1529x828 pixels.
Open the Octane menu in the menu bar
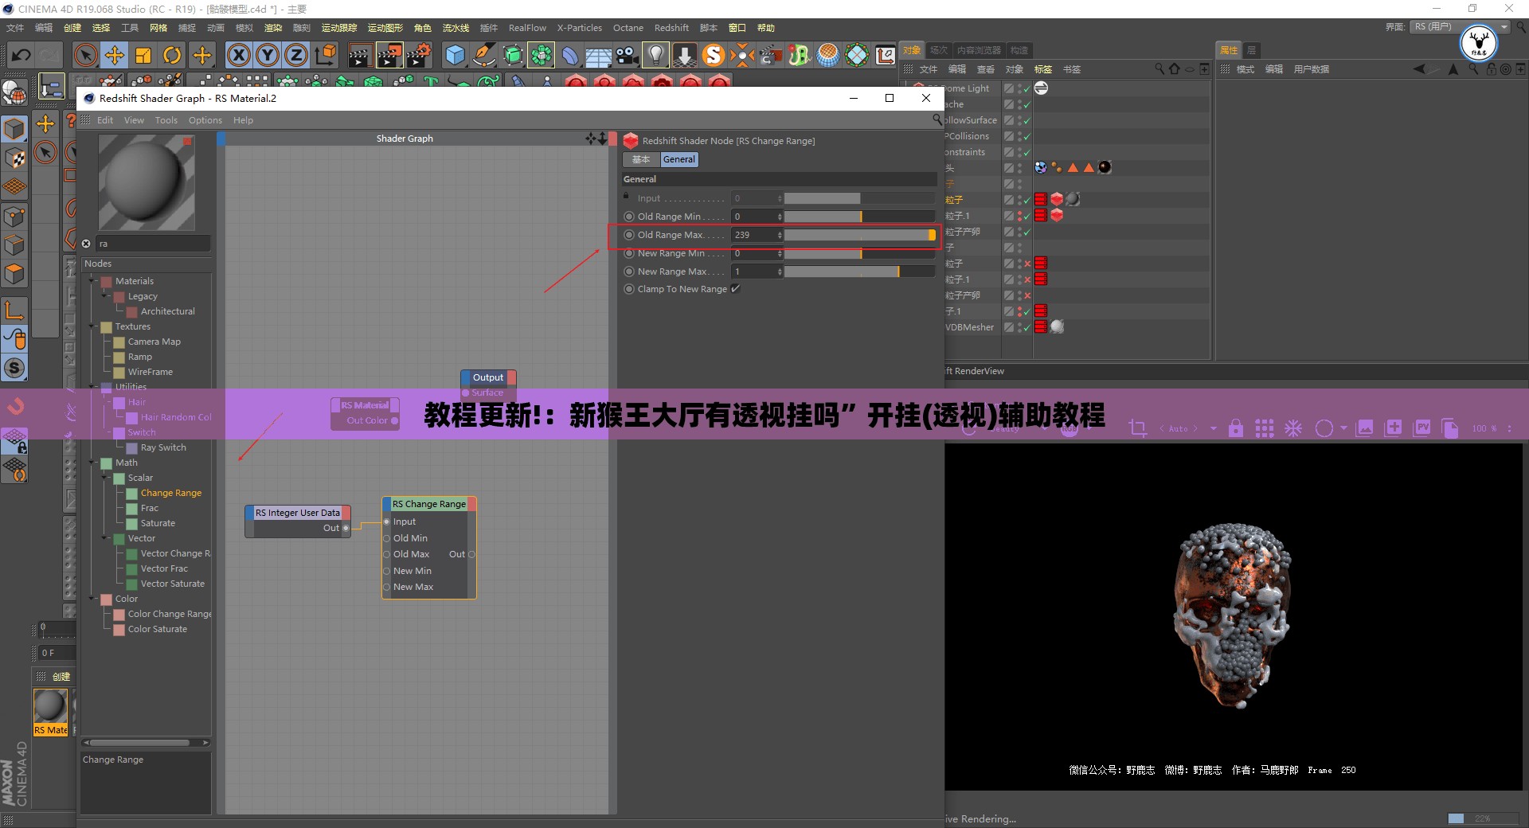[628, 28]
